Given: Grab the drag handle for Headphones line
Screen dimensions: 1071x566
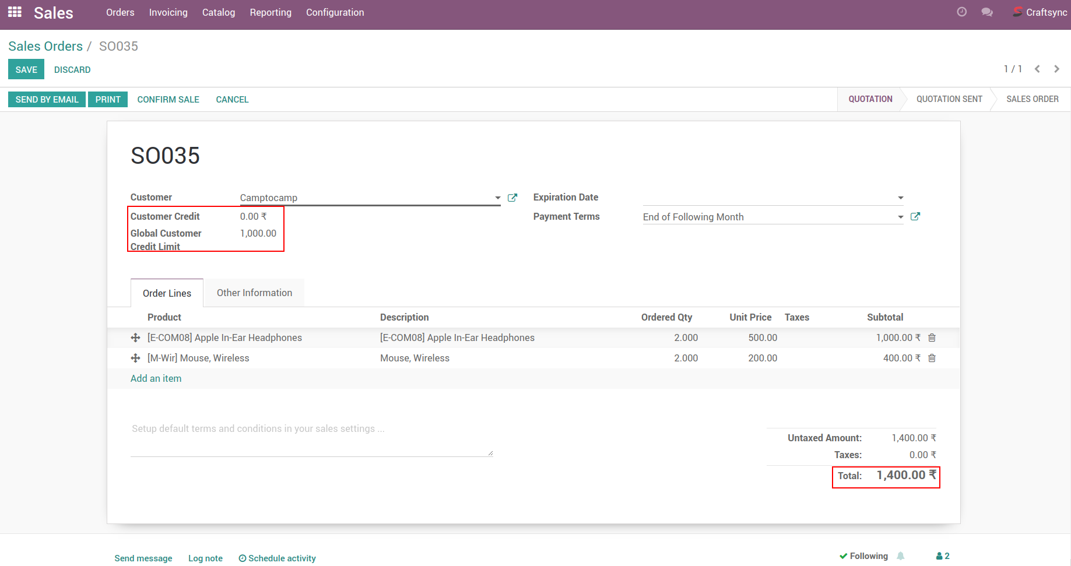Looking at the screenshot, I should click(x=135, y=338).
